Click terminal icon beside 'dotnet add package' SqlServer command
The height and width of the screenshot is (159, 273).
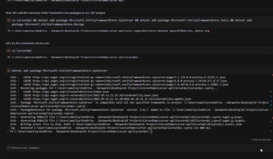point(9,71)
